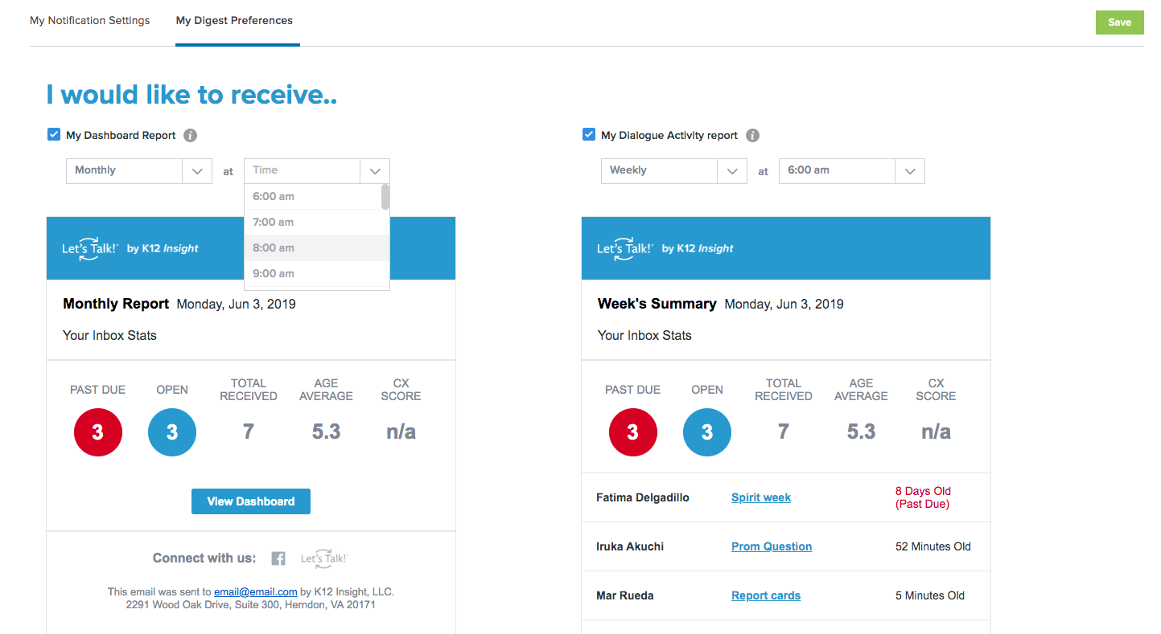Click blue Open circle in Monthly Report
This screenshot has height=634, width=1161.
pyautogui.click(x=172, y=432)
